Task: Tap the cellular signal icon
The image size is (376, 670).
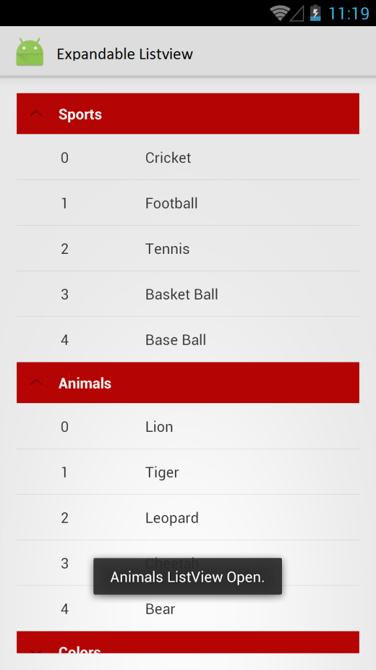Action: click(297, 14)
